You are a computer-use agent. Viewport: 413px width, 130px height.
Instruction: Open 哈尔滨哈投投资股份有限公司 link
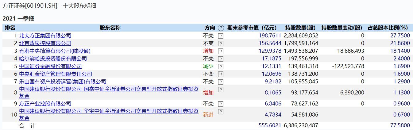tap(53, 59)
